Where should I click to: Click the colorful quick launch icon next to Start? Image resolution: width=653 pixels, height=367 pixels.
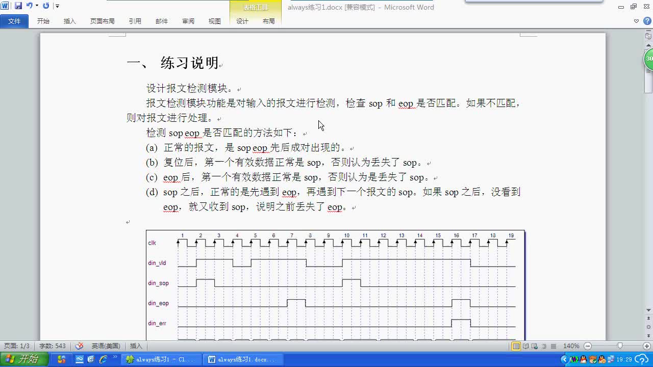tap(62, 359)
